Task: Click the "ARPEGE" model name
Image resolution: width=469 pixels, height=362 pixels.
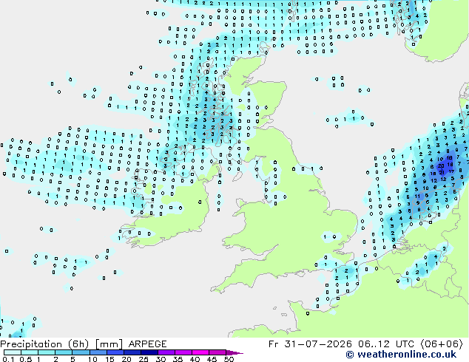Action: 147,344
